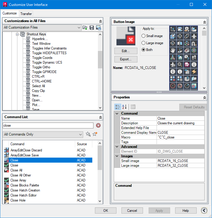
Task: Choose the 3D mirror icon
Action: (x=180, y=43)
